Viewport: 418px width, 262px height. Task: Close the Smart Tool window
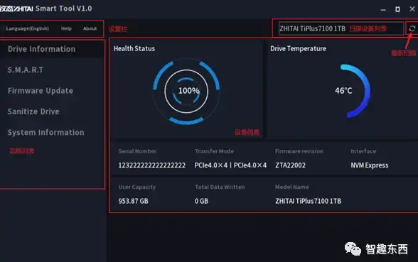(412, 9)
